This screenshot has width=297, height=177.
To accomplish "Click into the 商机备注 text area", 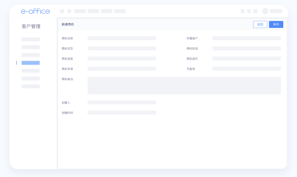I will (184, 85).
